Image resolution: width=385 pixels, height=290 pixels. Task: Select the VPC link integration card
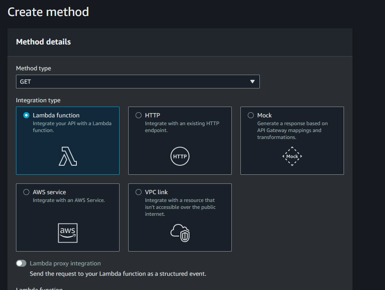pyautogui.click(x=180, y=217)
